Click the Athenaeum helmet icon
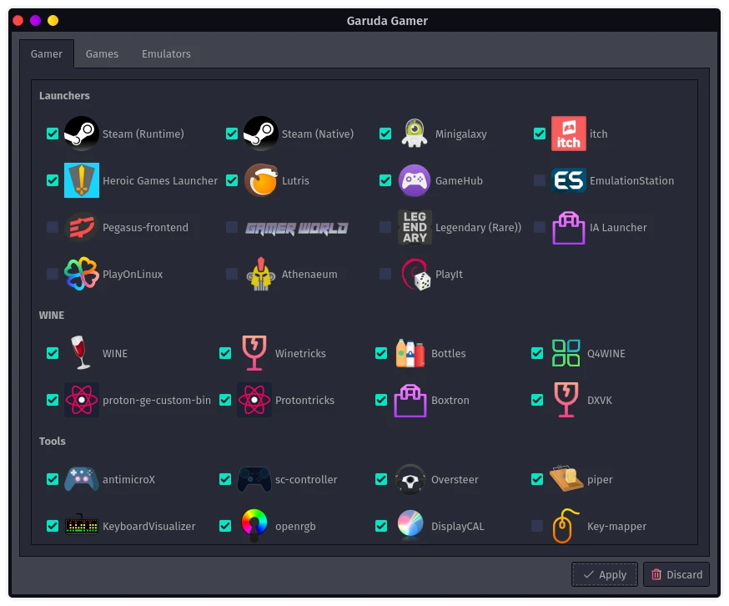 coord(261,274)
